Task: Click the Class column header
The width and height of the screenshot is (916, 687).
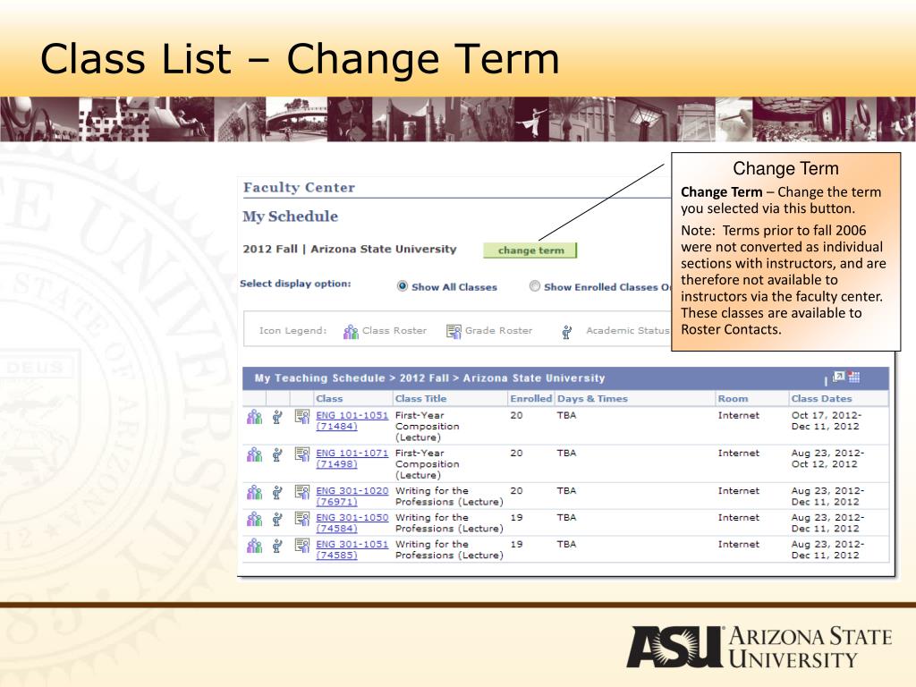Action: [x=329, y=398]
